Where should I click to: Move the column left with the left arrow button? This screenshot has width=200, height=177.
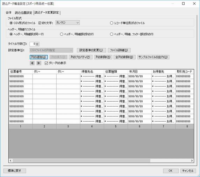click(32, 63)
